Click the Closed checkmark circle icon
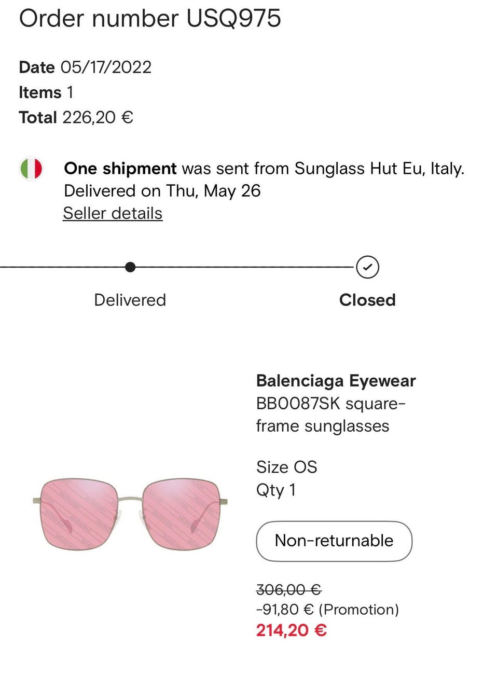Viewport: 498px width, 689px height. click(x=367, y=267)
